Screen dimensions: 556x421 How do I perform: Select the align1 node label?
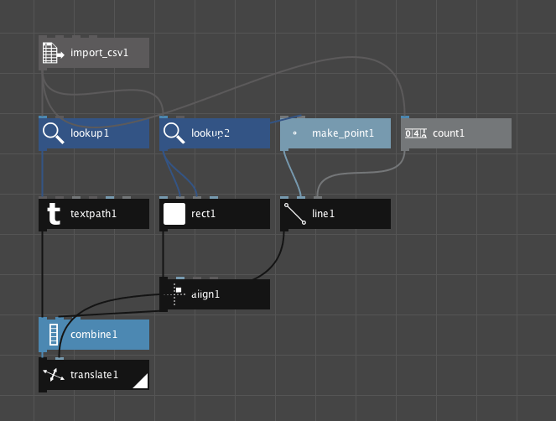click(205, 294)
